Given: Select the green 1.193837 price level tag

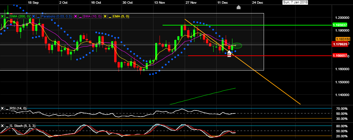Looking at the screenshot, I should 341,25.
